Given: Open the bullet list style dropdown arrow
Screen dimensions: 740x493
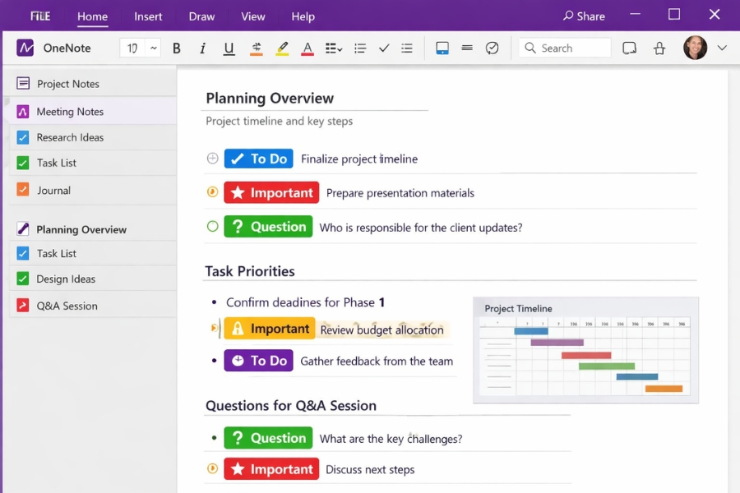Looking at the screenshot, I should [x=339, y=48].
